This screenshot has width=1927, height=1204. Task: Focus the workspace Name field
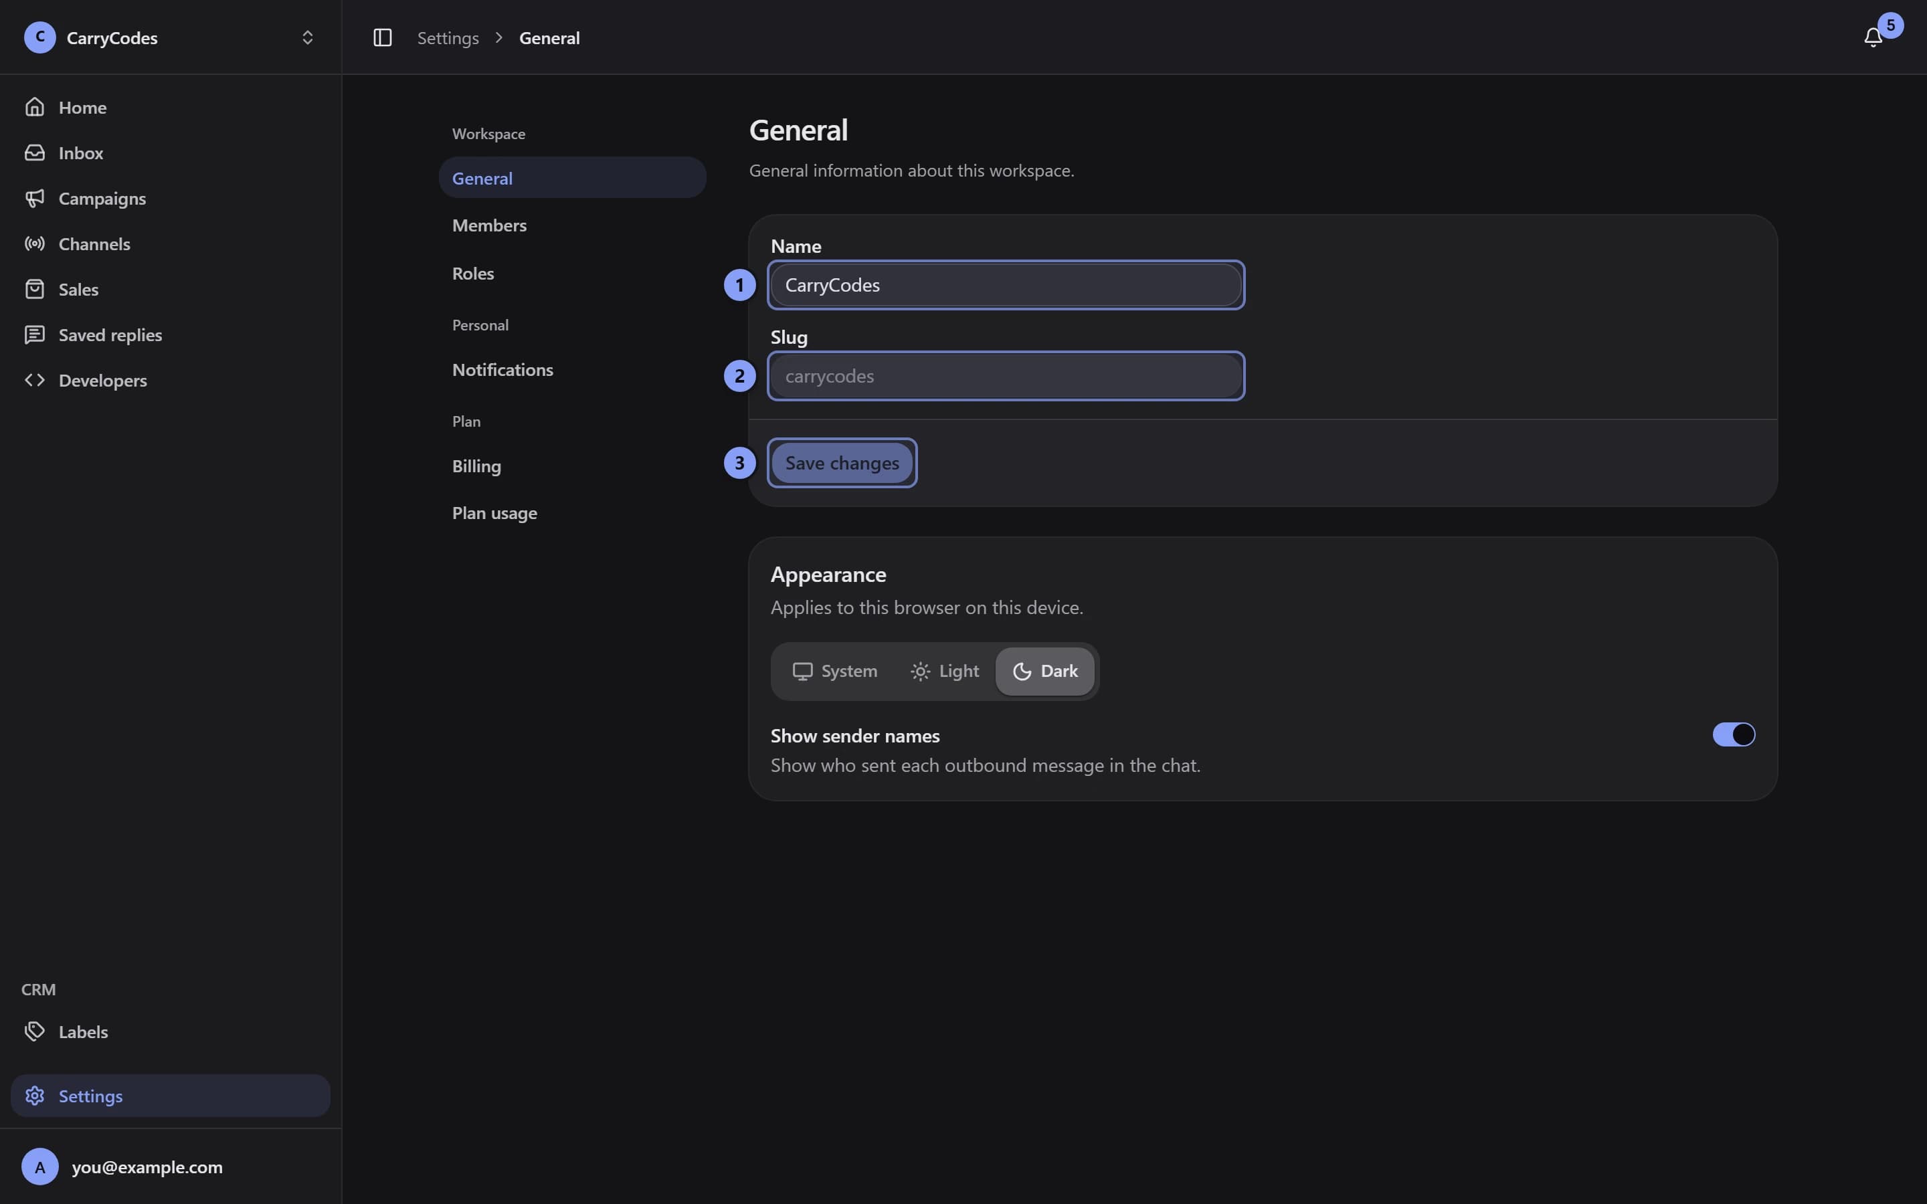pyautogui.click(x=1006, y=285)
